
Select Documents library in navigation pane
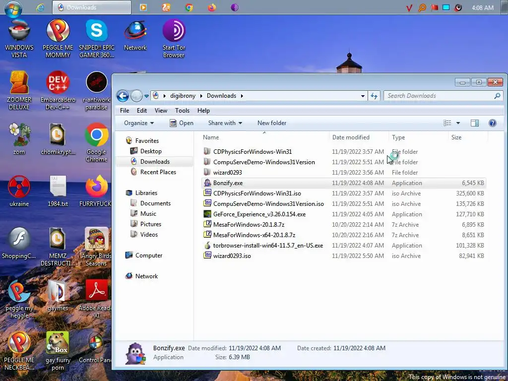click(155, 203)
